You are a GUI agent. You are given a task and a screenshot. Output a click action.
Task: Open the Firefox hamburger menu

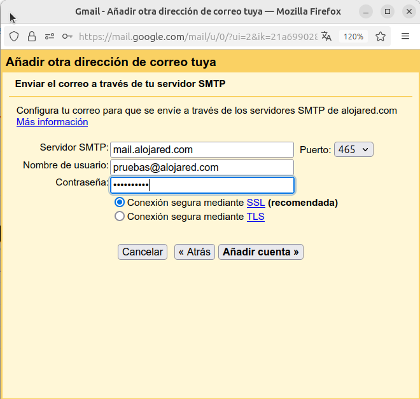pyautogui.click(x=405, y=36)
